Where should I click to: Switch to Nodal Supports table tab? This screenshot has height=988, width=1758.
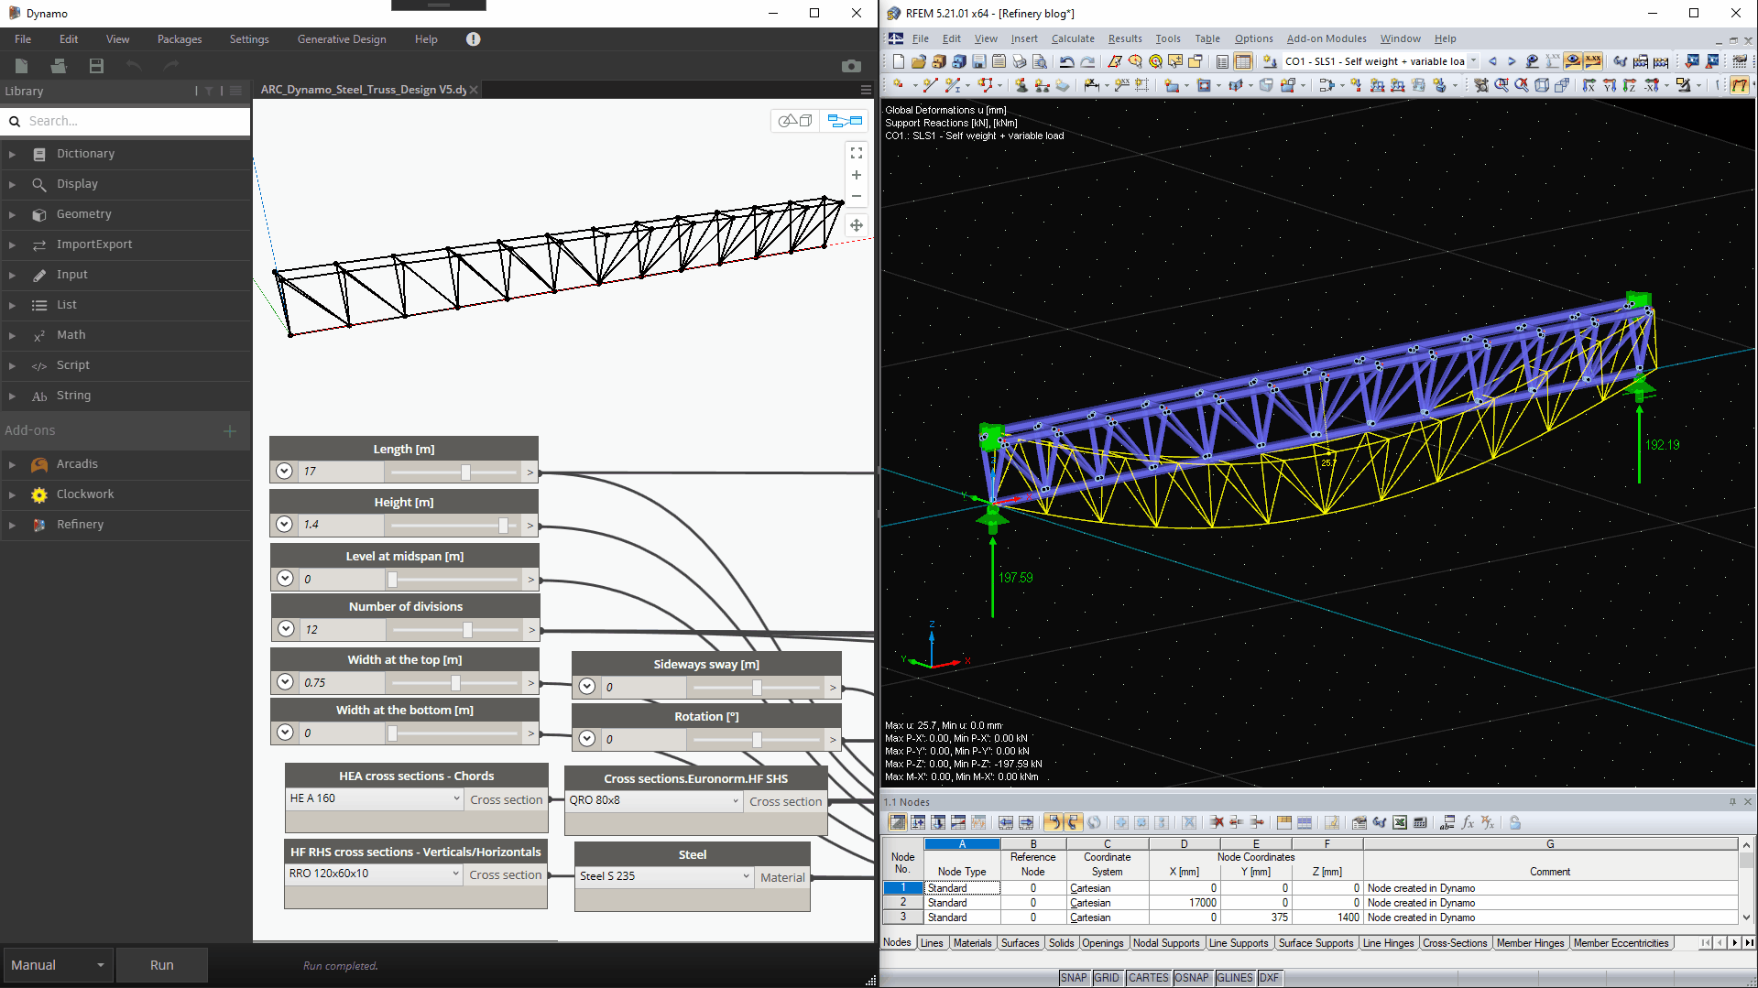click(x=1165, y=943)
